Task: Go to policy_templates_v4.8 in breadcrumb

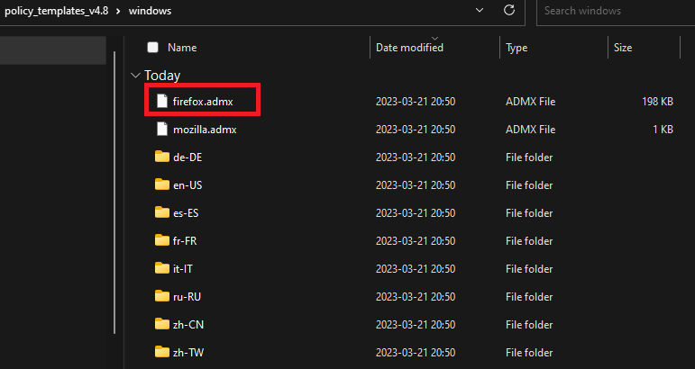Action: tap(56, 11)
